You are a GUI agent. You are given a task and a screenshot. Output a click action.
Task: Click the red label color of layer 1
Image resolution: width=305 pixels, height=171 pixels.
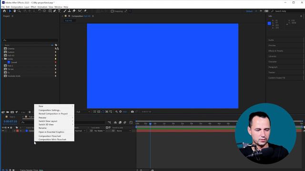[18, 131]
